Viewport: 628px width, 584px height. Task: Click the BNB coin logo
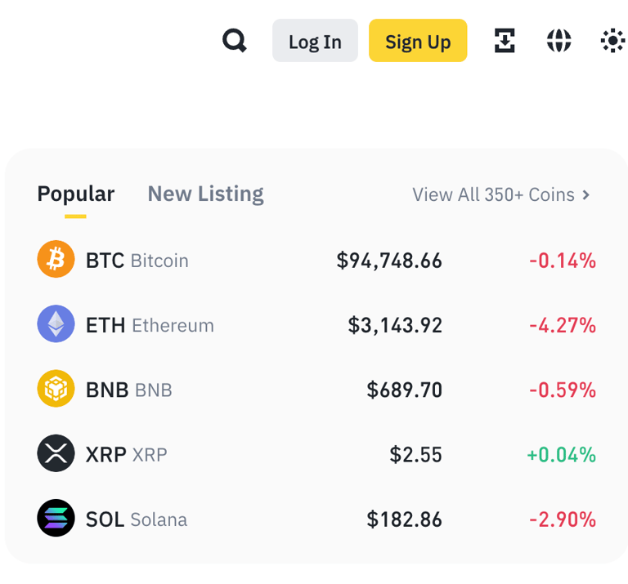pos(56,389)
